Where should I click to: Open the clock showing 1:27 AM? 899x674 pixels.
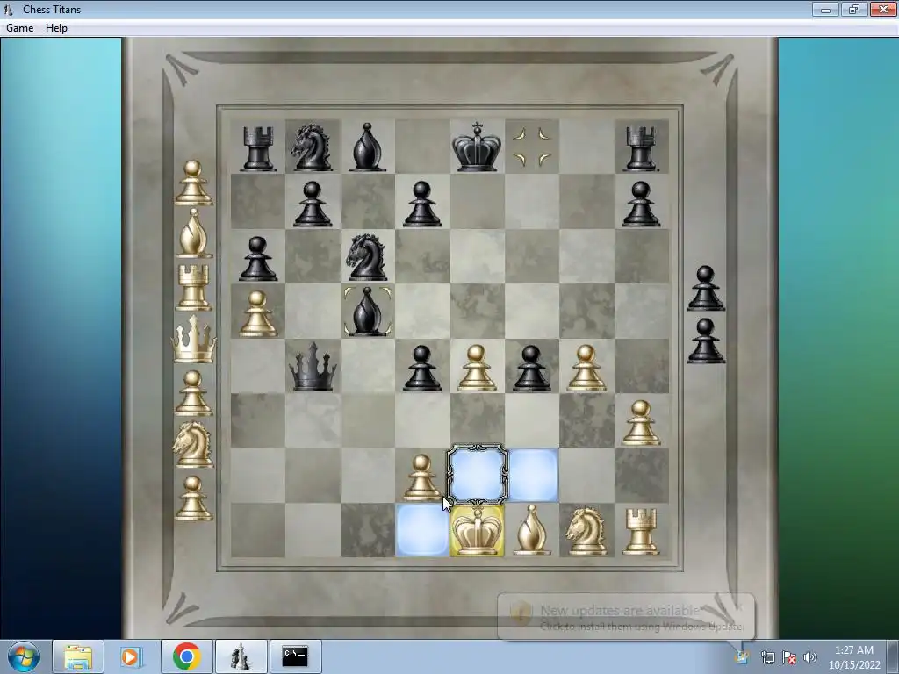click(x=854, y=657)
